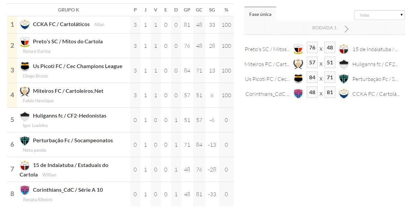Click the Preto's SC crest in the standings table
This screenshot has height=209, width=420.
[25, 42]
